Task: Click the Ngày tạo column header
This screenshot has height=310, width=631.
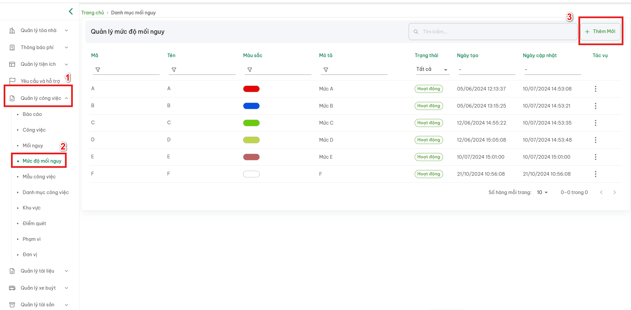Action: tap(467, 55)
